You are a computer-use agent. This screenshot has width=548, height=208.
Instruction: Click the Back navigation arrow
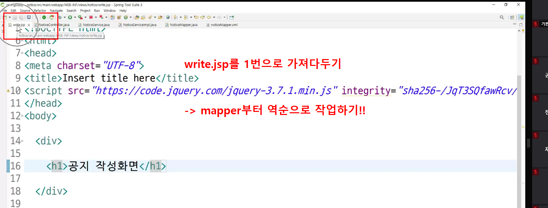coord(209,17)
